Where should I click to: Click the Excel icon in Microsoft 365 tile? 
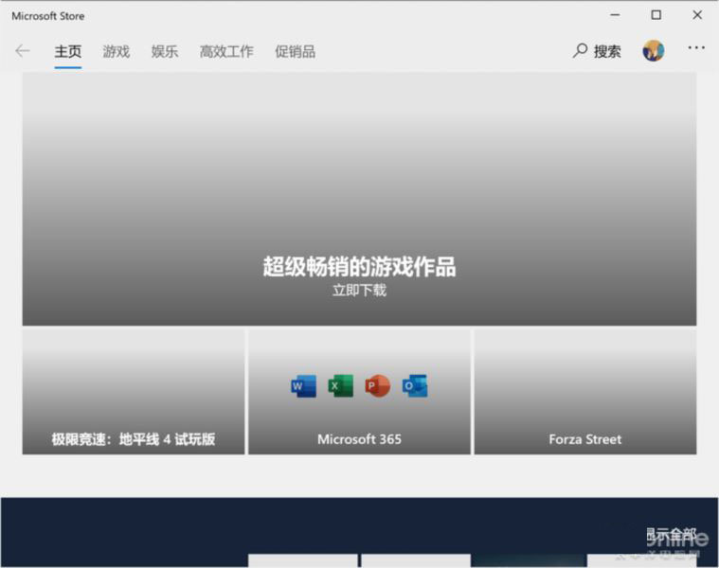pyautogui.click(x=341, y=385)
